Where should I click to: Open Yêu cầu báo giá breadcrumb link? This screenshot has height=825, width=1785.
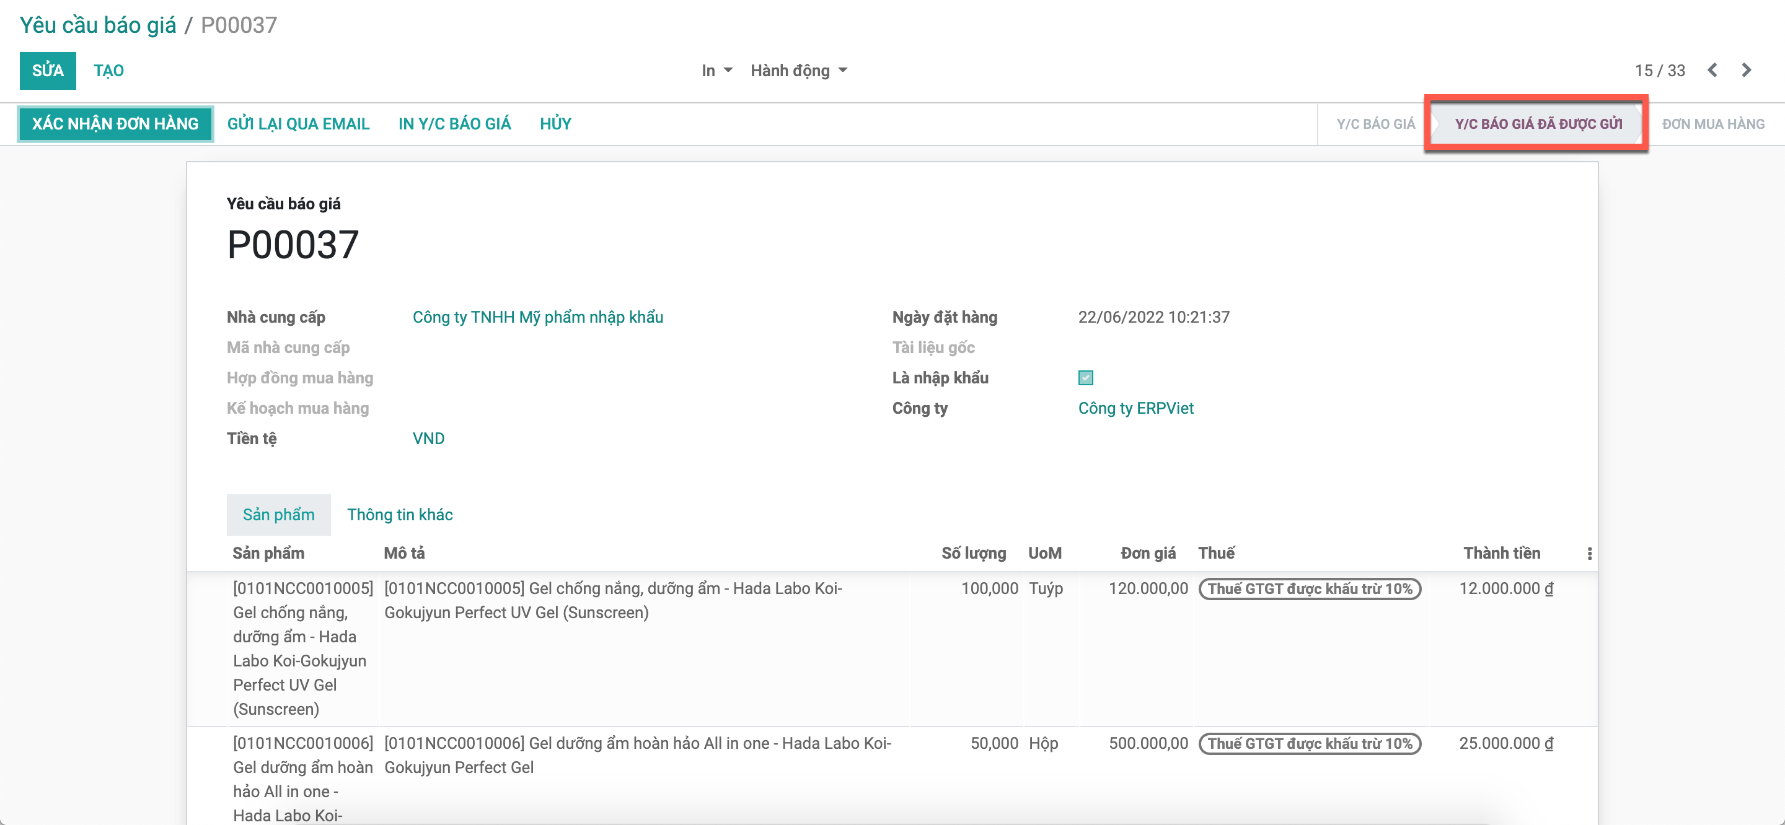pyautogui.click(x=98, y=25)
